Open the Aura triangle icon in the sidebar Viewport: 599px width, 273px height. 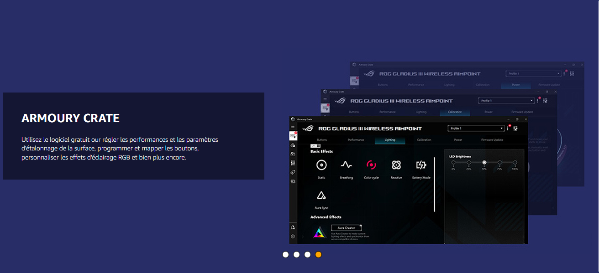(293, 145)
